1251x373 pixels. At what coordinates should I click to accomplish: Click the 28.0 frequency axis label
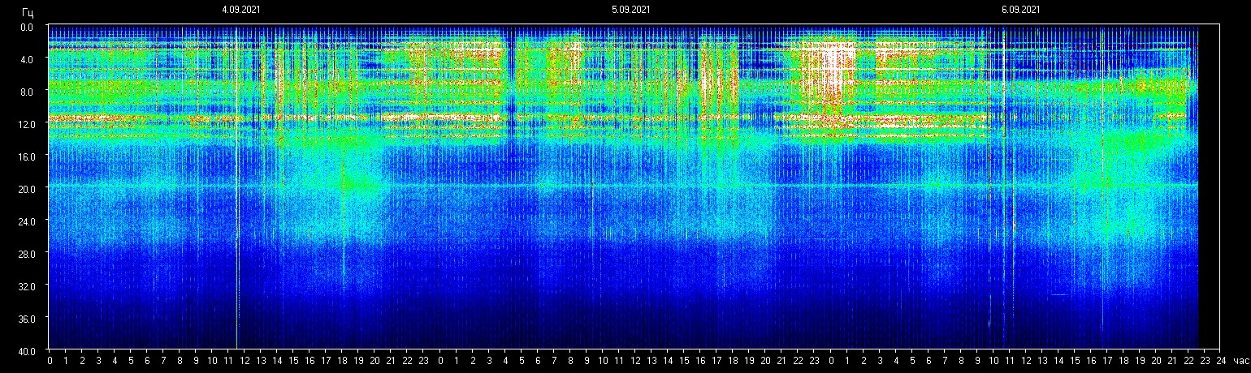pos(25,254)
